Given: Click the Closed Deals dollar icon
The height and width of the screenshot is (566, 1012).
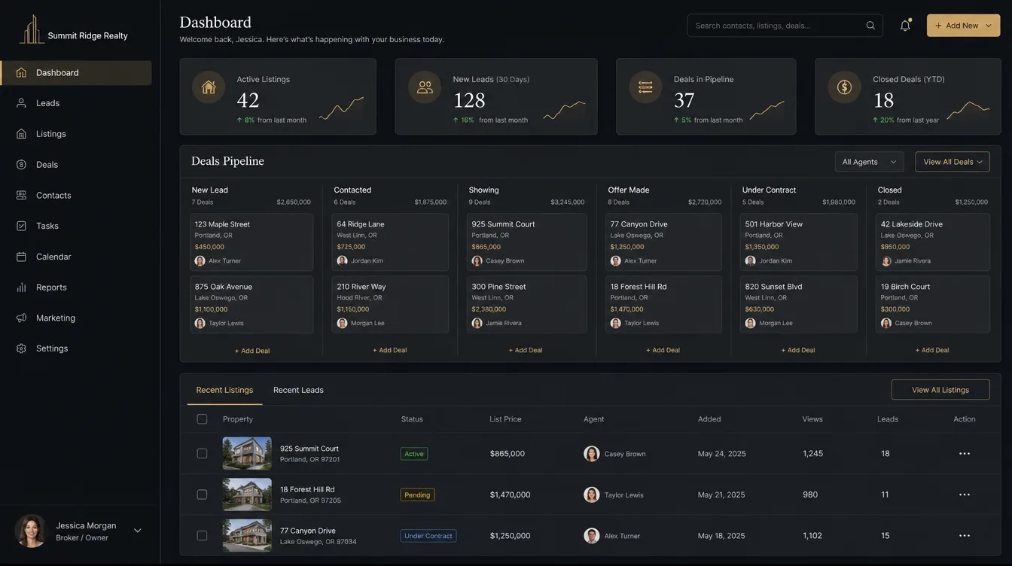Looking at the screenshot, I should tap(844, 87).
